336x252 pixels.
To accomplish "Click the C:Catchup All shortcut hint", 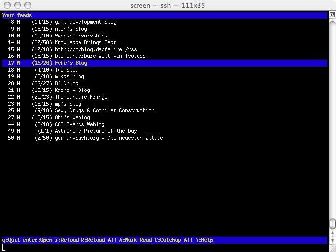I will coord(173,240).
